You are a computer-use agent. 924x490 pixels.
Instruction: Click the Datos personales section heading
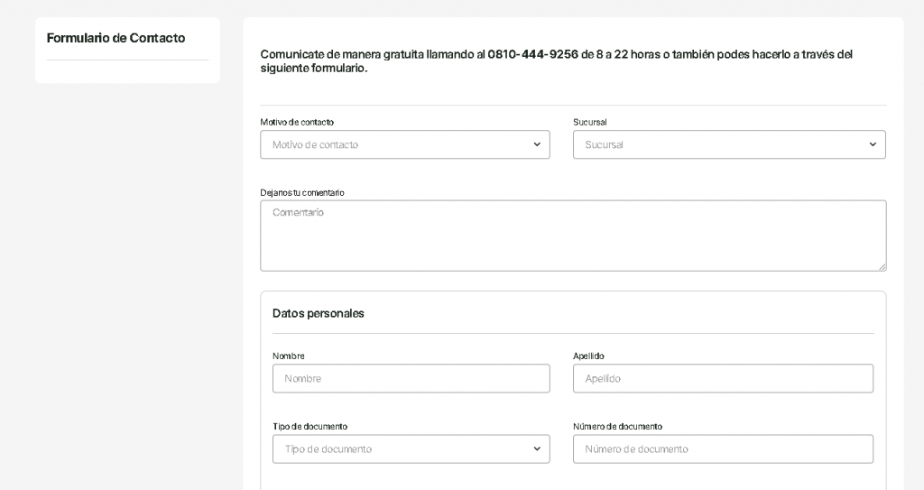(319, 313)
